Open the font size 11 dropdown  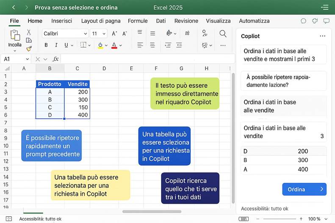click(x=104, y=34)
